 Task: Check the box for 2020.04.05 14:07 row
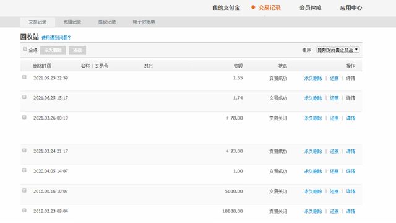coord(24,170)
